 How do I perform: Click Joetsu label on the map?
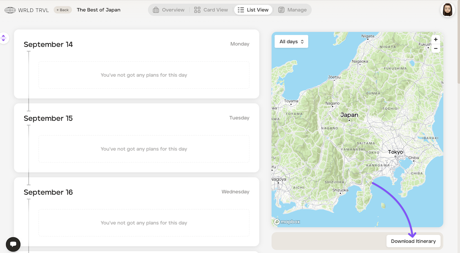click(334, 77)
